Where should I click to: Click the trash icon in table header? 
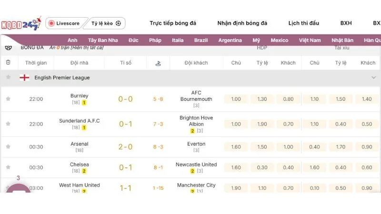pyautogui.click(x=8, y=62)
